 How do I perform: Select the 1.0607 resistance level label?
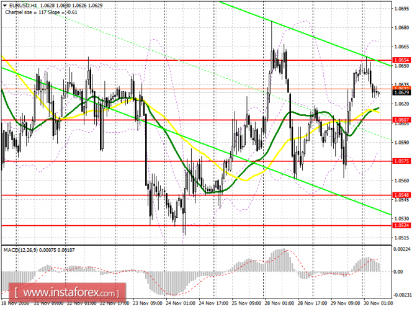[401, 120]
